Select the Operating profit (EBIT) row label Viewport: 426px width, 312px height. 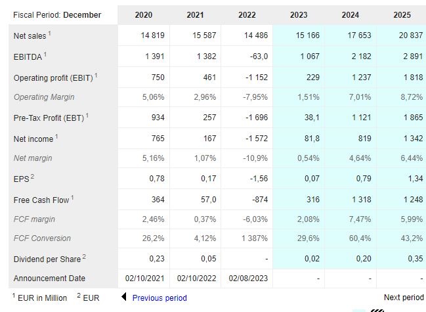tap(53, 78)
